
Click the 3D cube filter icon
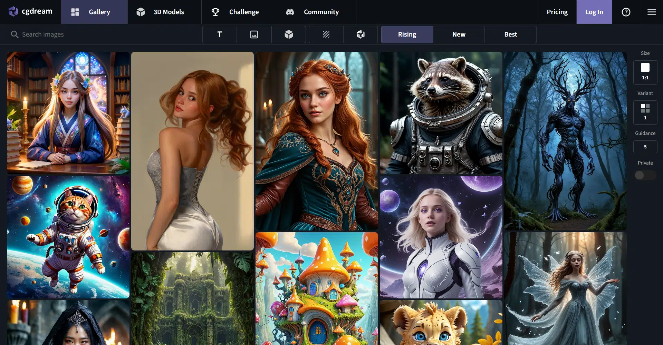point(289,34)
